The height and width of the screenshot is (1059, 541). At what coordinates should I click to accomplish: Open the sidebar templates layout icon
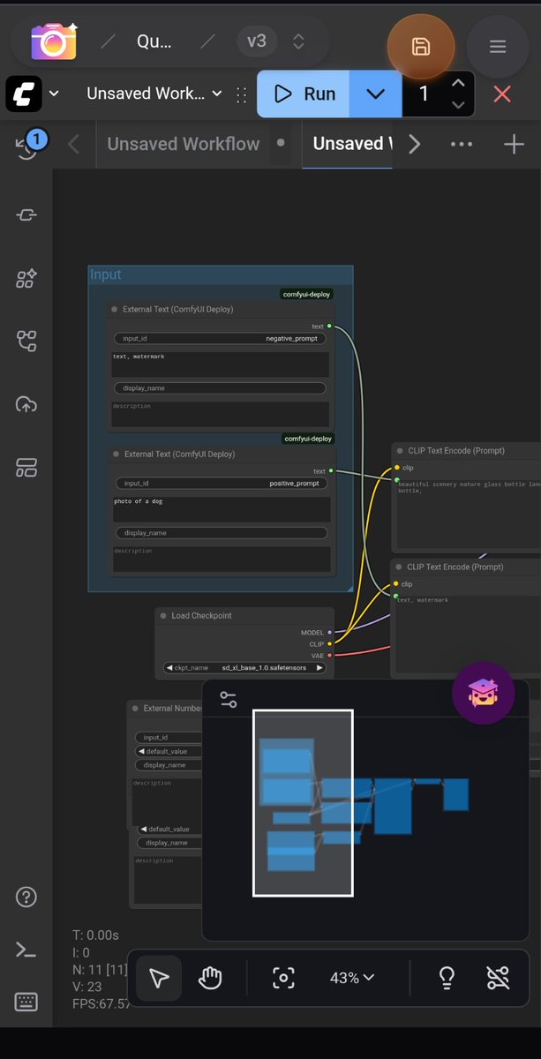click(26, 468)
